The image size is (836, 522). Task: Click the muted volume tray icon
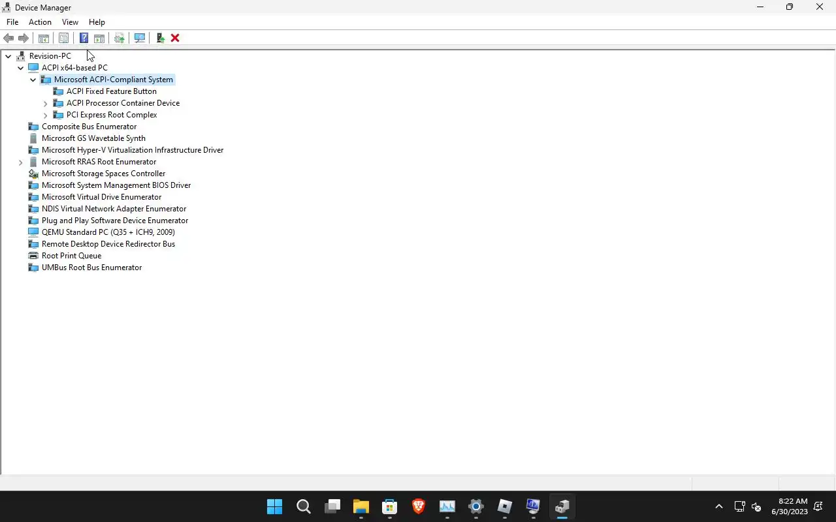(756, 506)
